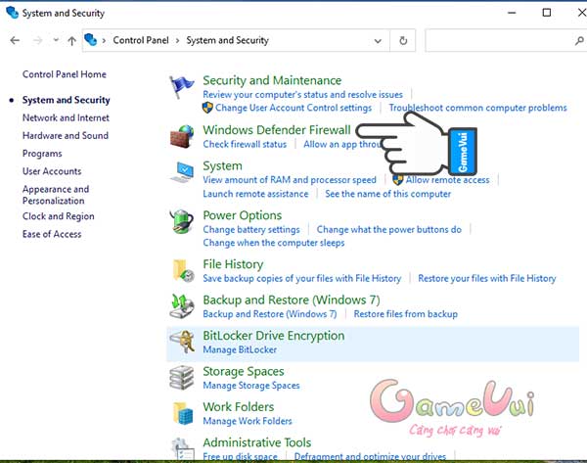Click the Backup and Restore icon
587x463 pixels.
click(x=182, y=306)
